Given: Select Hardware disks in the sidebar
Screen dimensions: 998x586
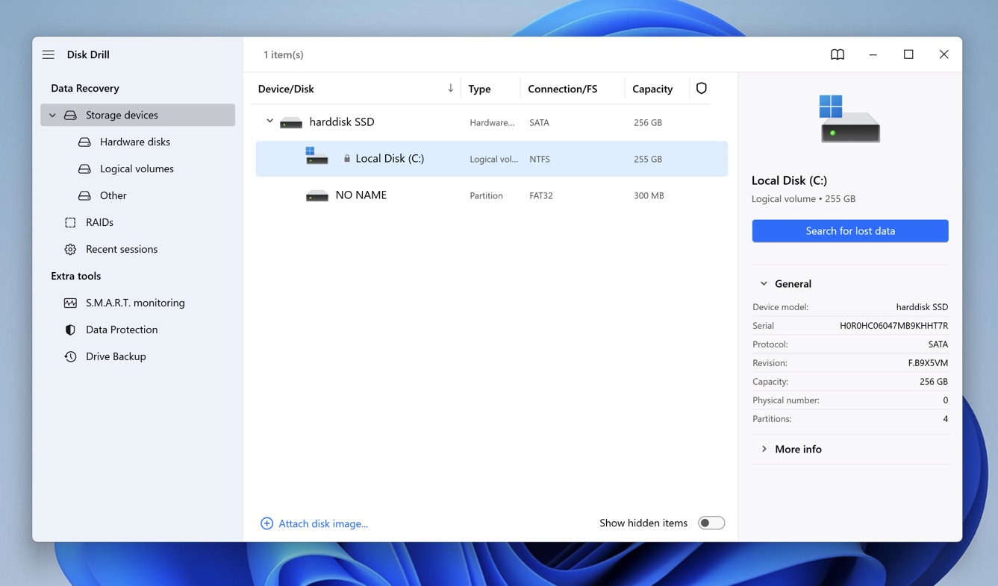Looking at the screenshot, I should 135,142.
